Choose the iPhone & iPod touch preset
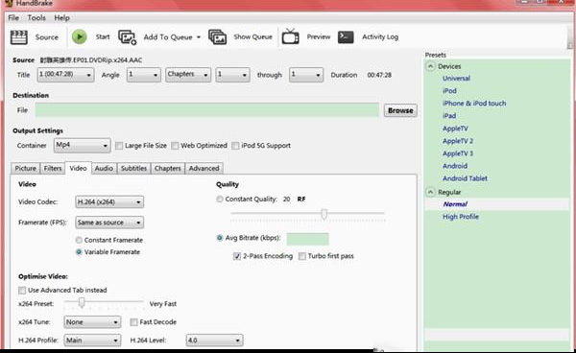 pos(474,103)
